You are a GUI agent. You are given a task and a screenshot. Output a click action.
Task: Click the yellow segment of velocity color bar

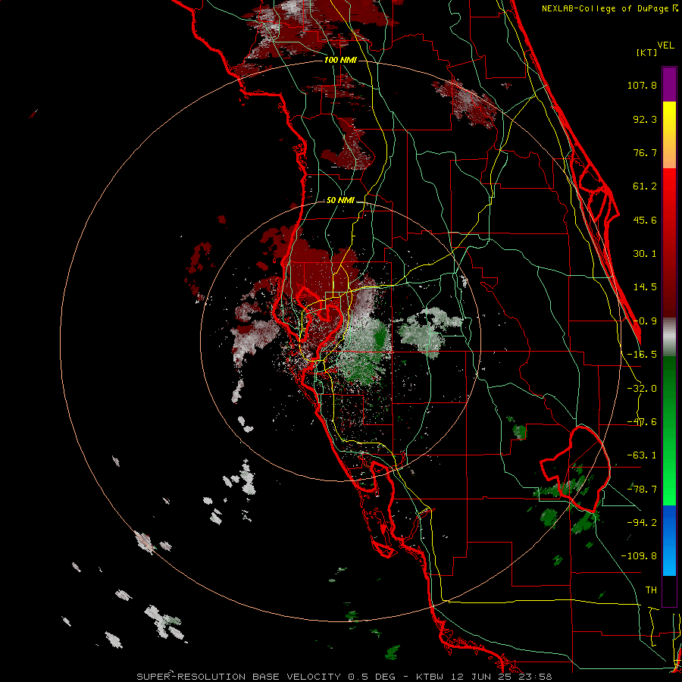click(x=669, y=135)
